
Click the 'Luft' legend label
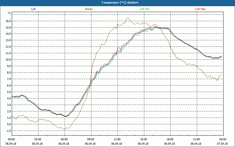[33, 9]
